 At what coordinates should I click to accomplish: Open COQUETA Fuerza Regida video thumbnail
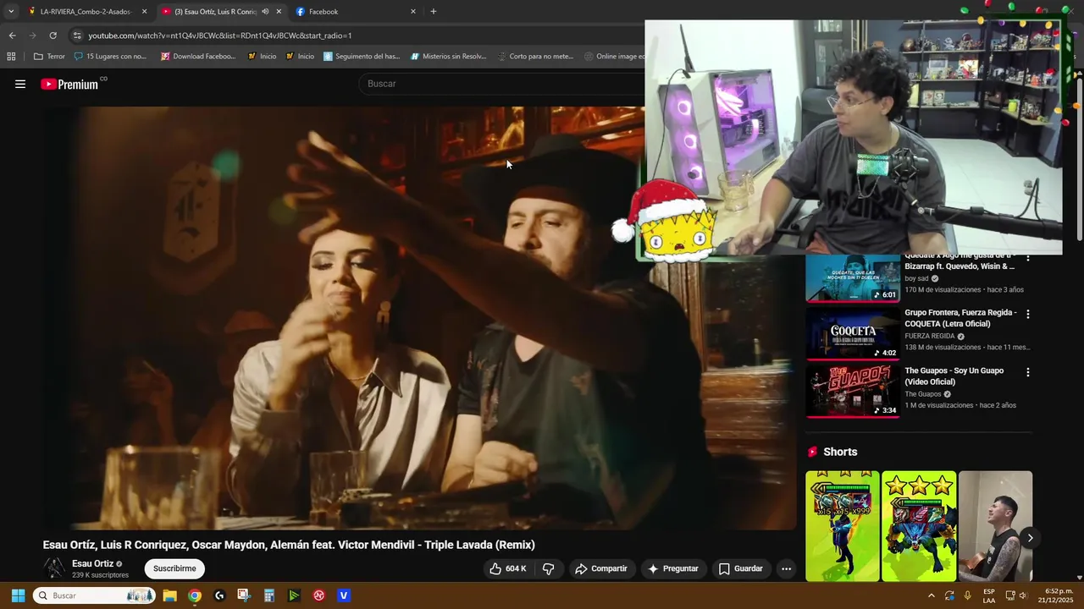pyautogui.click(x=853, y=334)
